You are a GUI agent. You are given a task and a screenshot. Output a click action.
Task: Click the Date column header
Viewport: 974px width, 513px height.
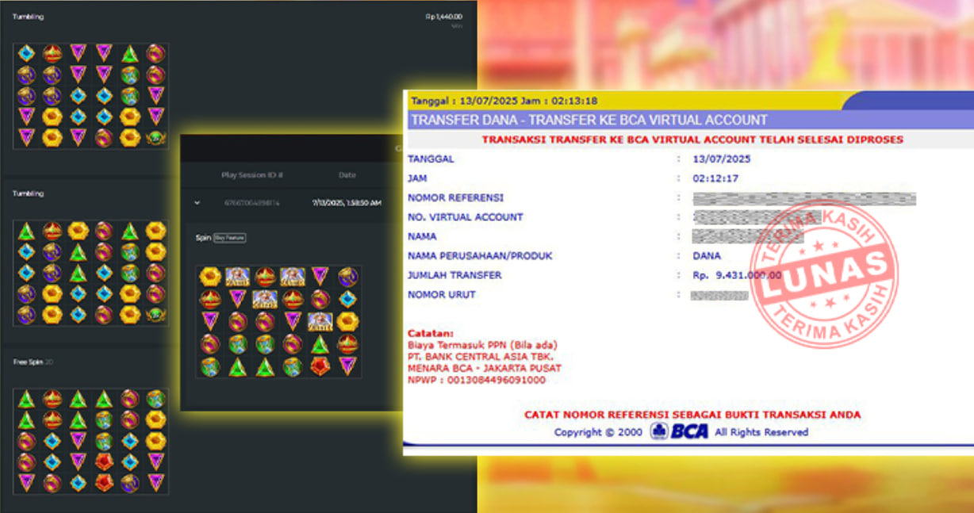pyautogui.click(x=347, y=175)
